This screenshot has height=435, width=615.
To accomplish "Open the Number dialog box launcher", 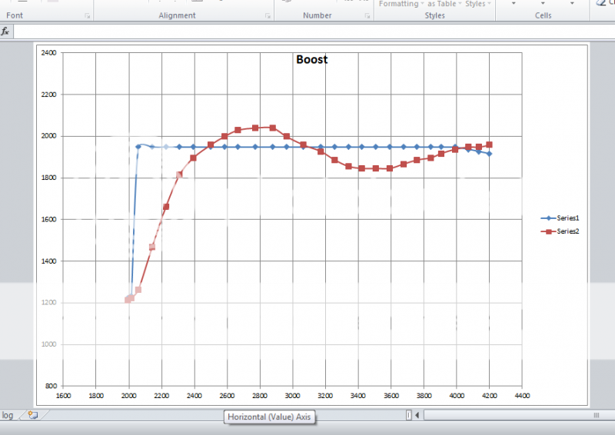I will click(367, 15).
